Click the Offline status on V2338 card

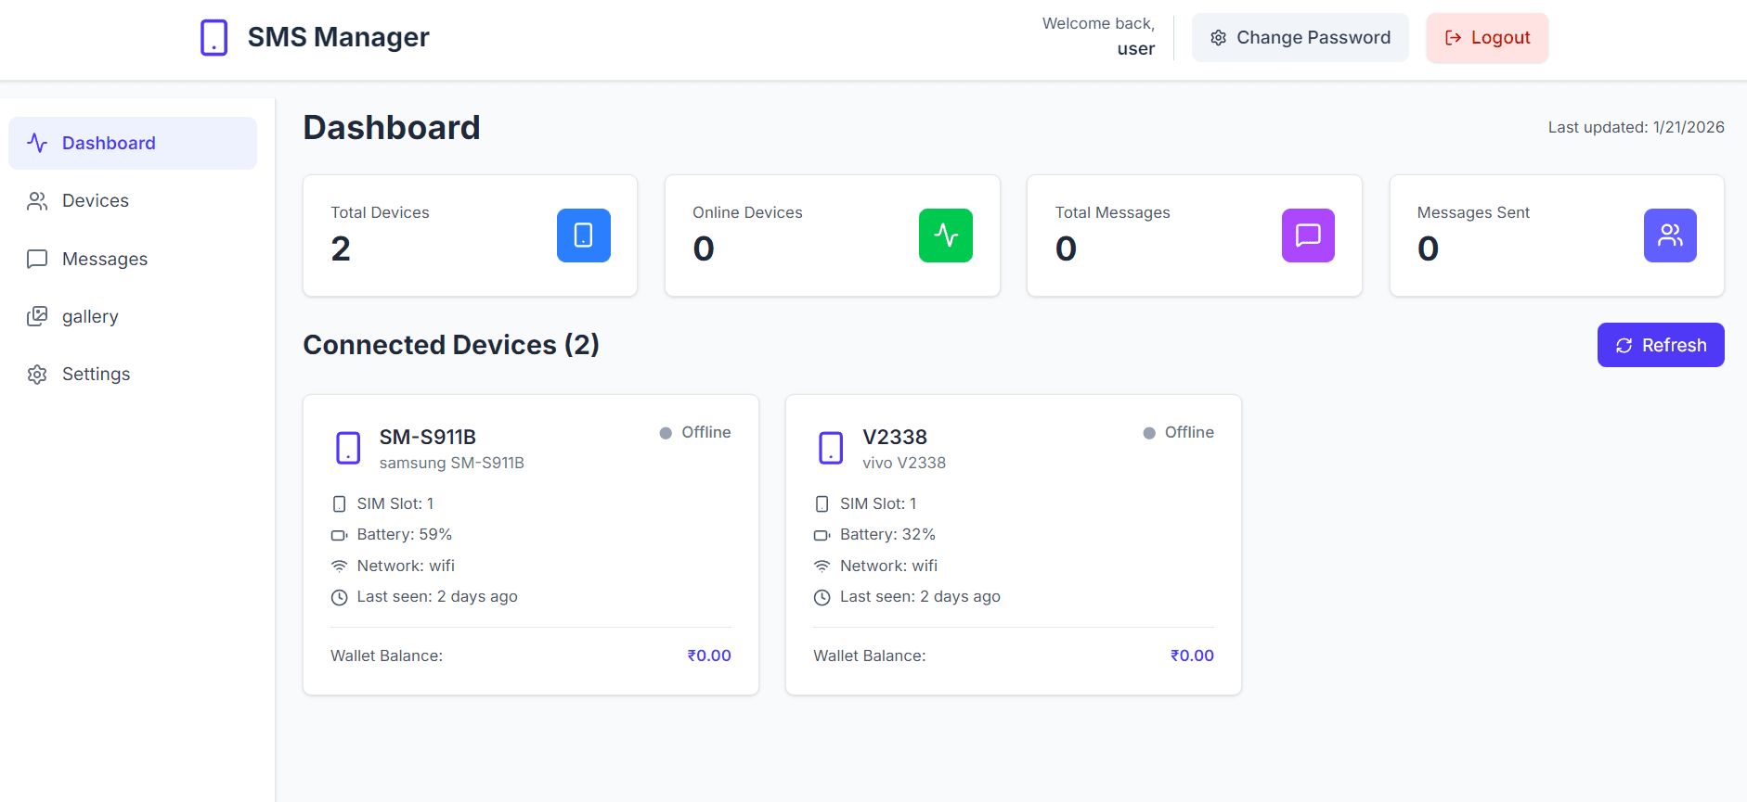point(1179,433)
